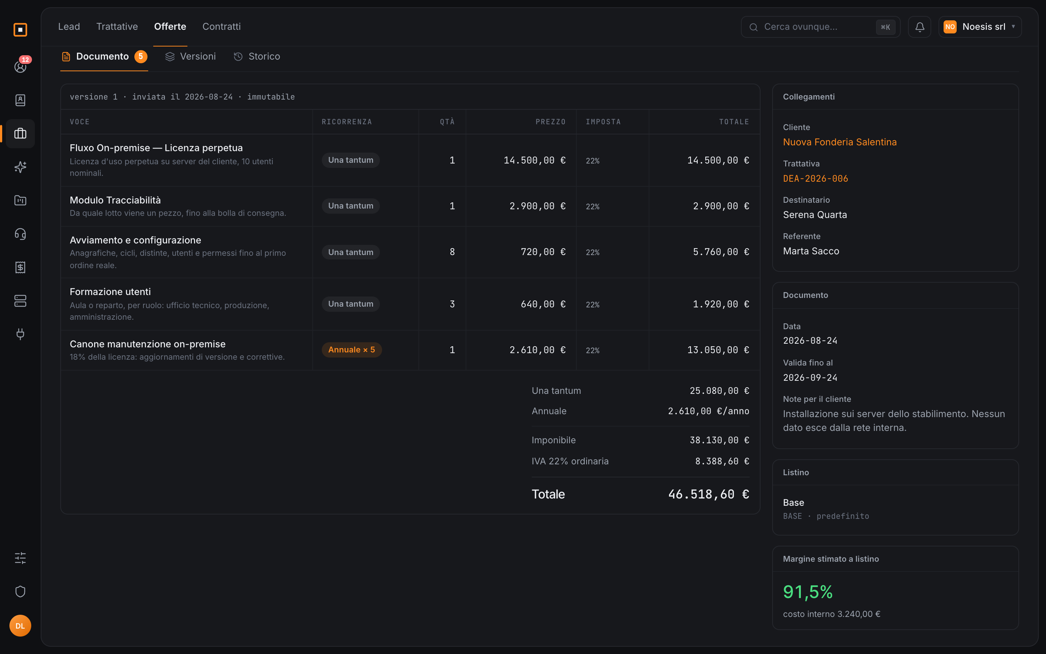The image size is (1046, 654).
Task: Switch to the Versioni tab
Action: click(191, 57)
